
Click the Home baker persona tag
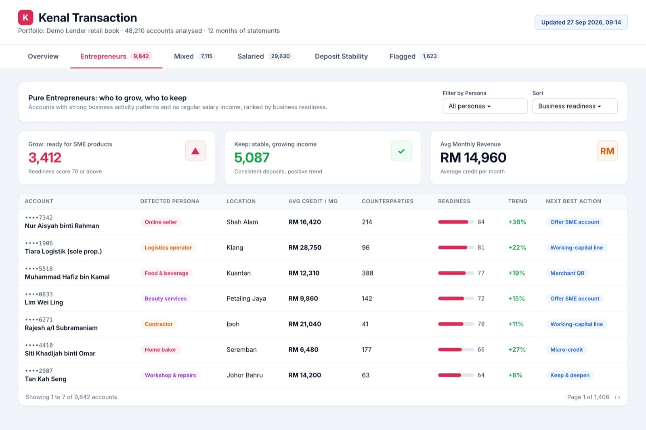coord(160,350)
